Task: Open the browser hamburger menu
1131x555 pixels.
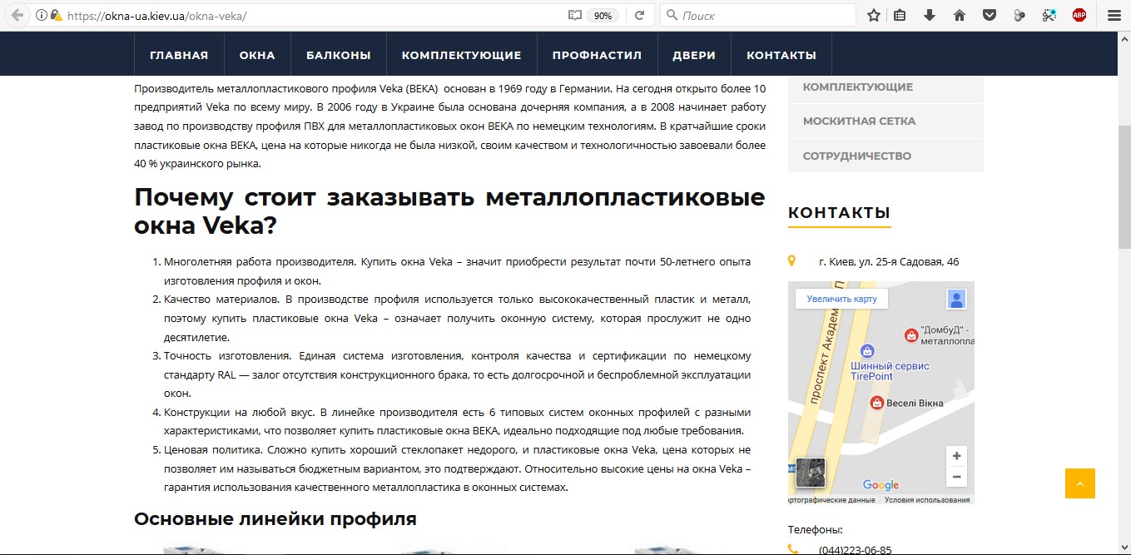Action: click(1114, 15)
